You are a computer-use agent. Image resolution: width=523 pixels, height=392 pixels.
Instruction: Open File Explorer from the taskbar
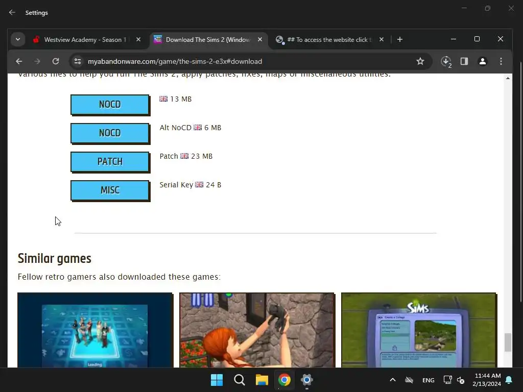[x=262, y=380]
